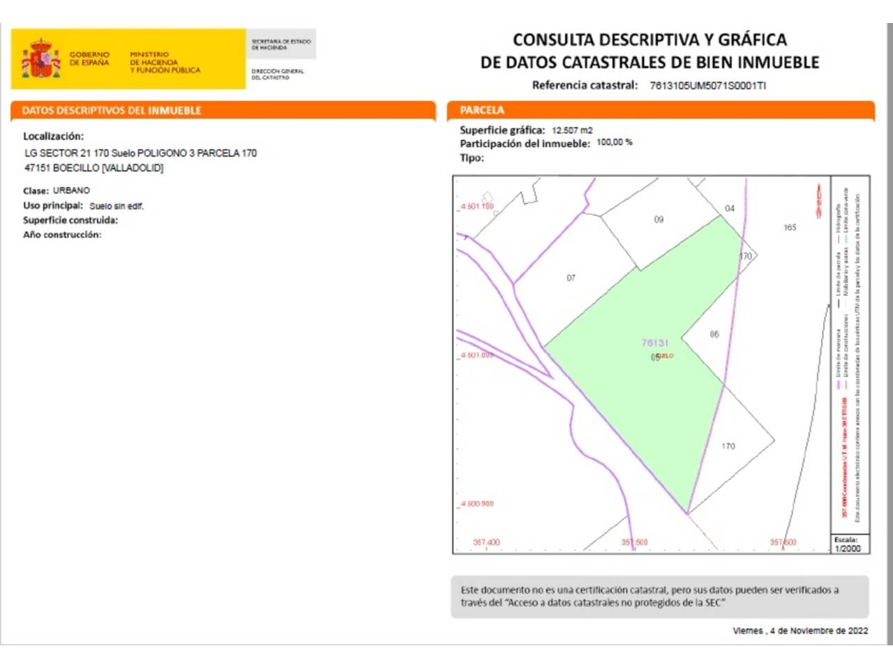Click the line "DE DATOS CATASTRALES DE BIEN INMUEBLE"

tap(650, 62)
